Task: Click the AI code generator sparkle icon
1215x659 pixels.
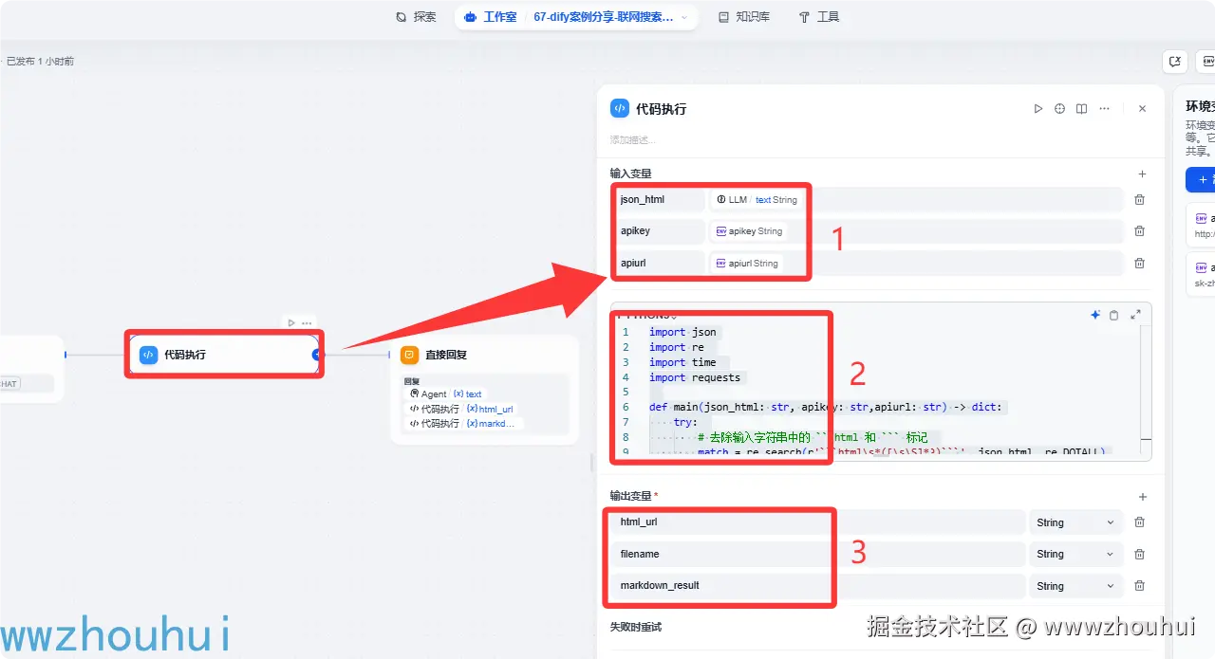Action: point(1095,315)
